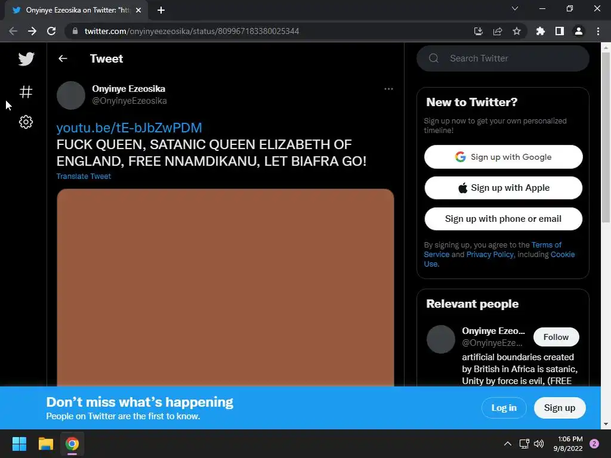Follow Onyinye Ezeosika in Relevant people

point(556,337)
